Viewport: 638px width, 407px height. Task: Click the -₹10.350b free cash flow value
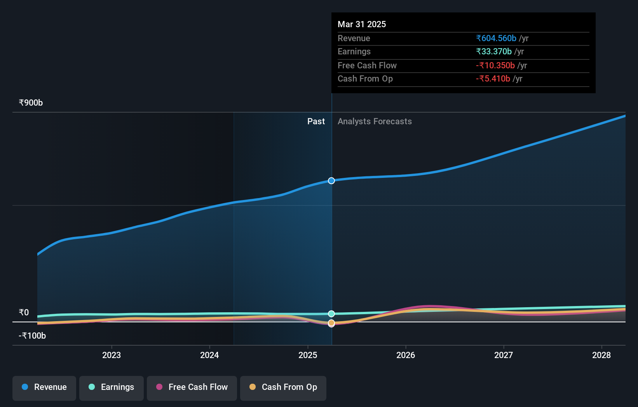495,65
